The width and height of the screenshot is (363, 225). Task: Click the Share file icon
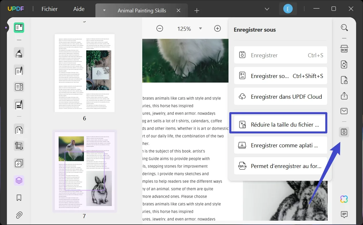pyautogui.click(x=344, y=96)
